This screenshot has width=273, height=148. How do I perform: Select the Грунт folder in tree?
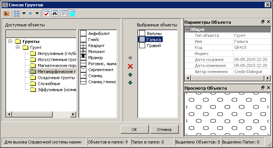[x=36, y=47]
